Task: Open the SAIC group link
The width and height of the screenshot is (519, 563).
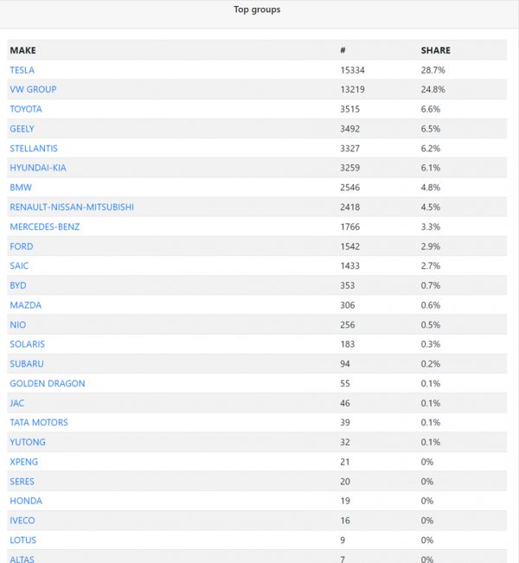Action: tap(19, 266)
